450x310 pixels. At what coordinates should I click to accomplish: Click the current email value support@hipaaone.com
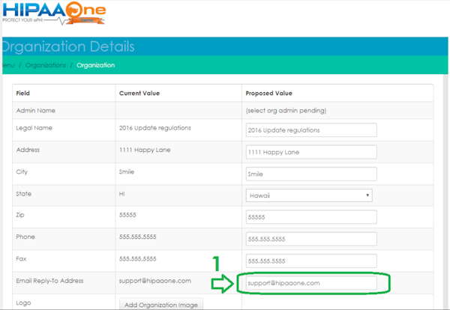154,282
